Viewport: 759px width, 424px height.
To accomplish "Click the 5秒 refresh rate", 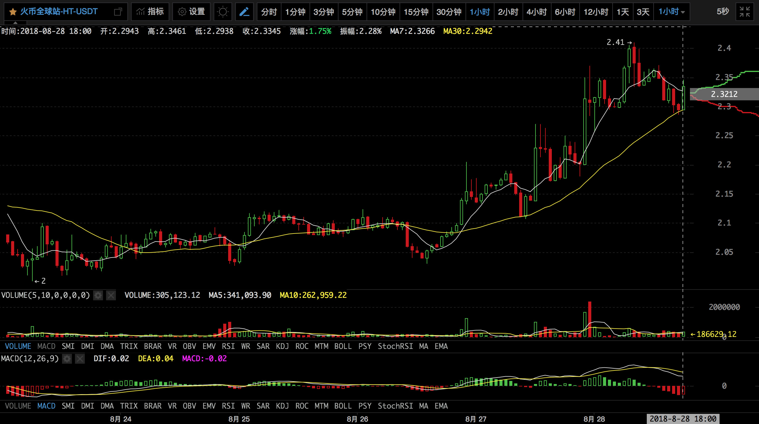I will click(723, 12).
